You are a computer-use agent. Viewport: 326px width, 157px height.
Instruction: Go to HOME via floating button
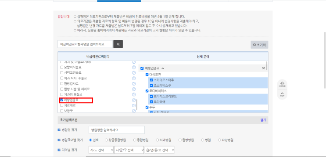pyautogui.click(x=282, y=84)
